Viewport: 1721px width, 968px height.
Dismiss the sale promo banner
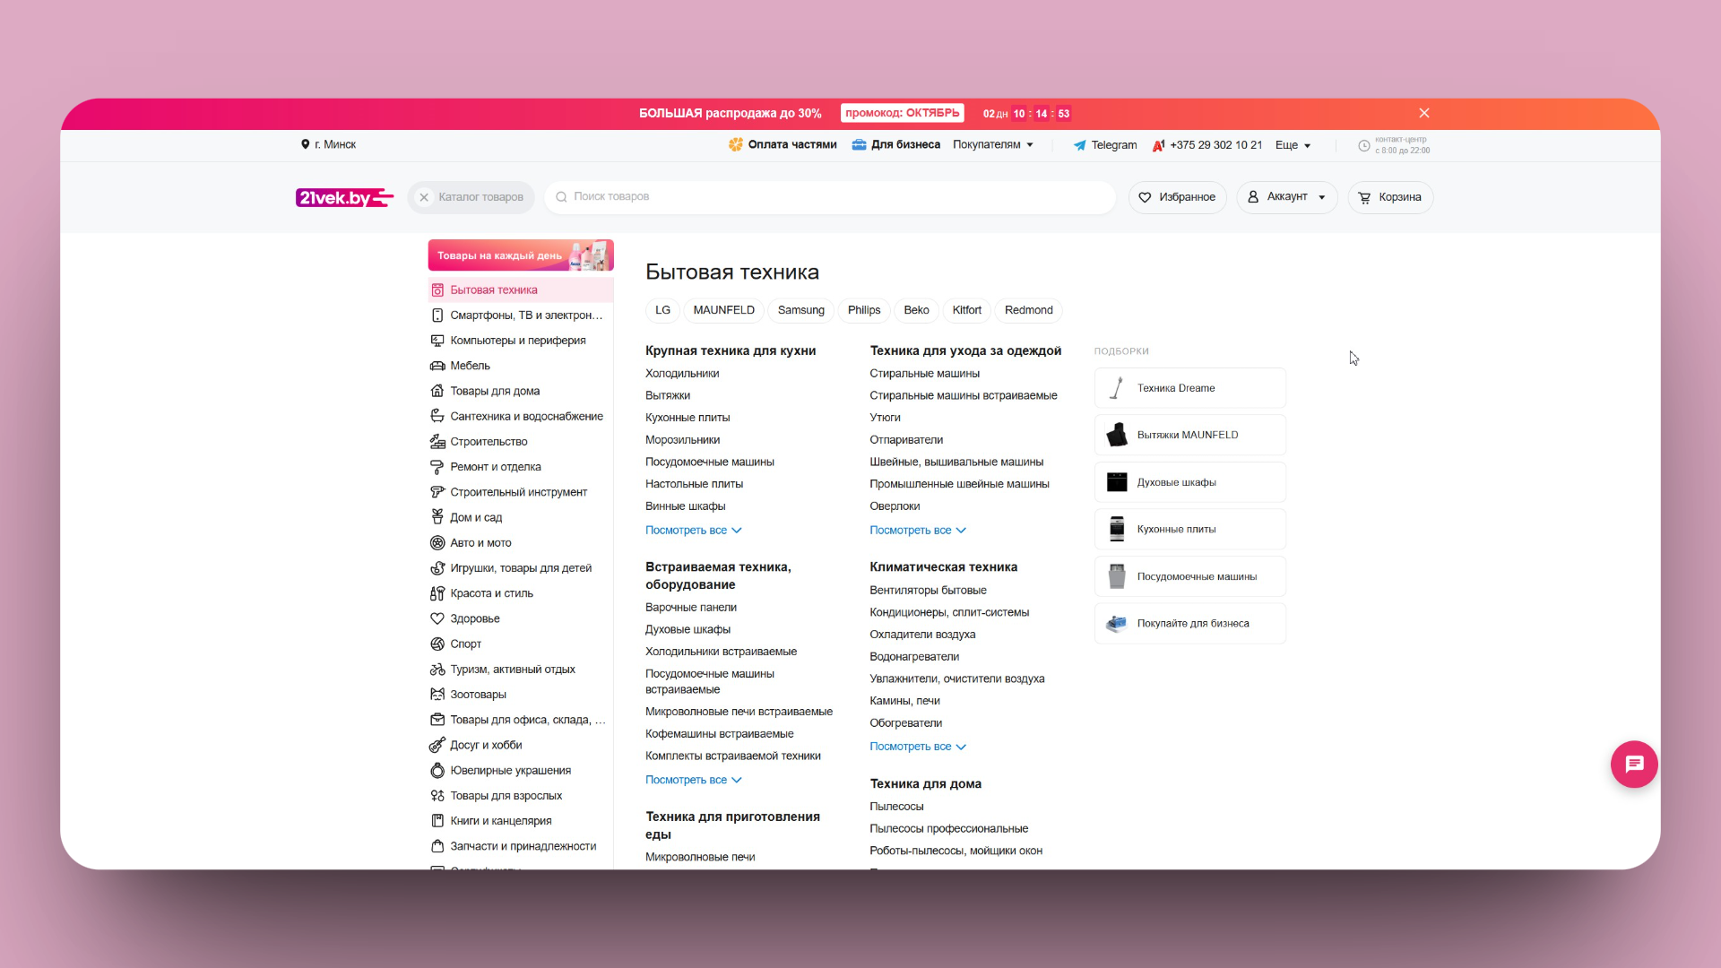pyautogui.click(x=1423, y=113)
